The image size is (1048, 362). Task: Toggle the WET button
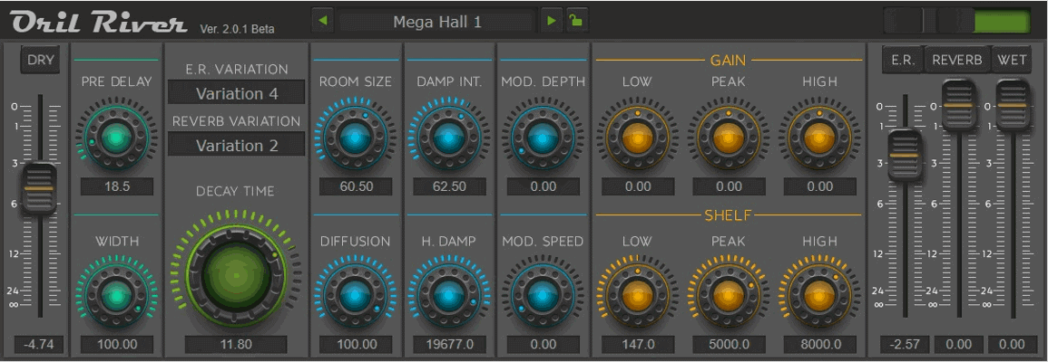click(1012, 61)
